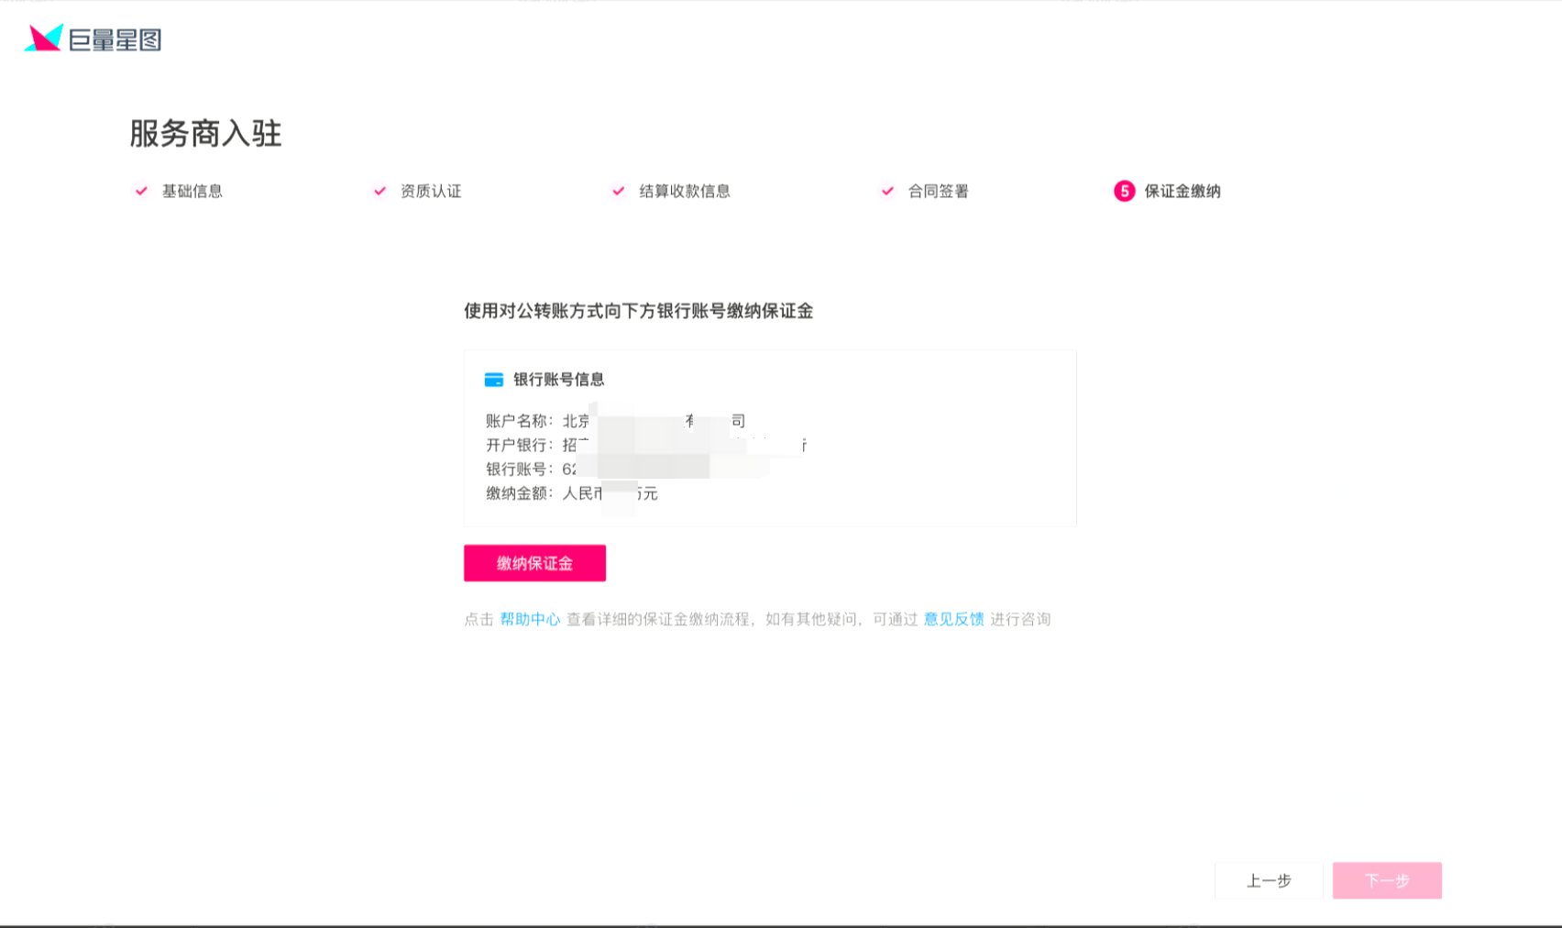Viewport: 1562px width, 928px height.
Task: Select the 基础信息 step
Action: pos(191,192)
